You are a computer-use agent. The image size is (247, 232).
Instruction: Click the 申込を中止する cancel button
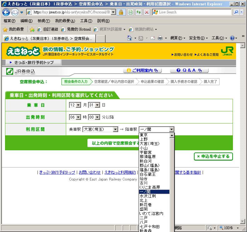(213, 156)
